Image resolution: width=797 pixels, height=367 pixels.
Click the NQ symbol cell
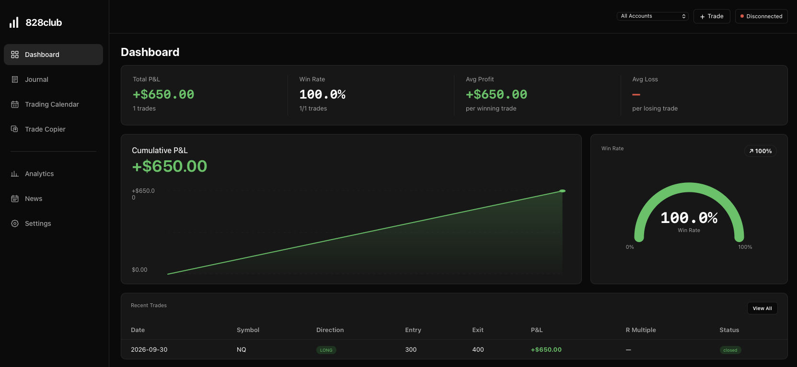(x=242, y=350)
